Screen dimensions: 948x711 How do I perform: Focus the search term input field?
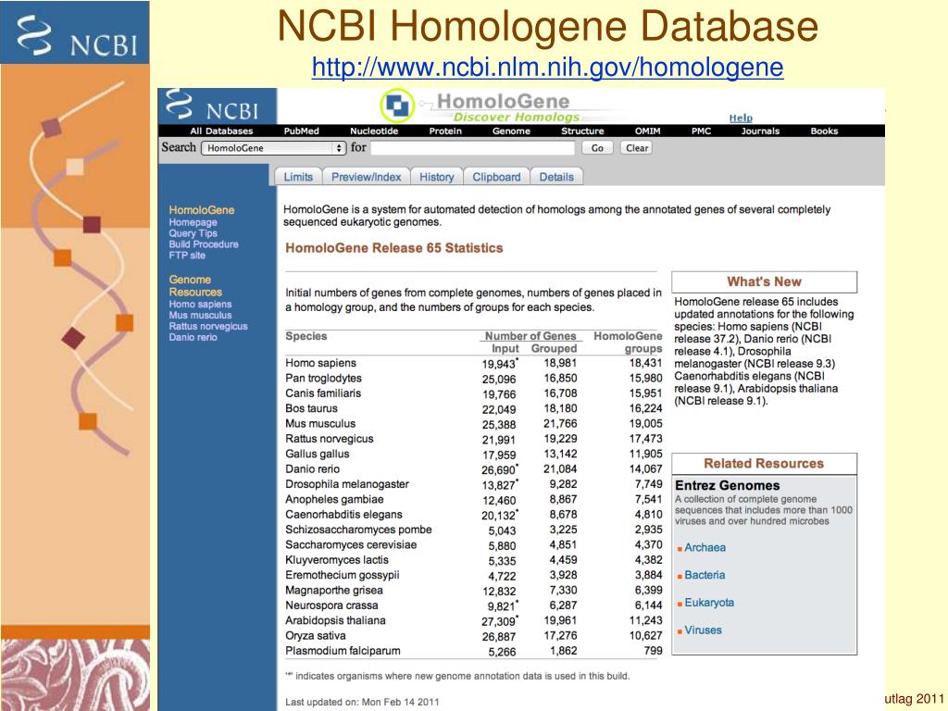click(x=472, y=148)
